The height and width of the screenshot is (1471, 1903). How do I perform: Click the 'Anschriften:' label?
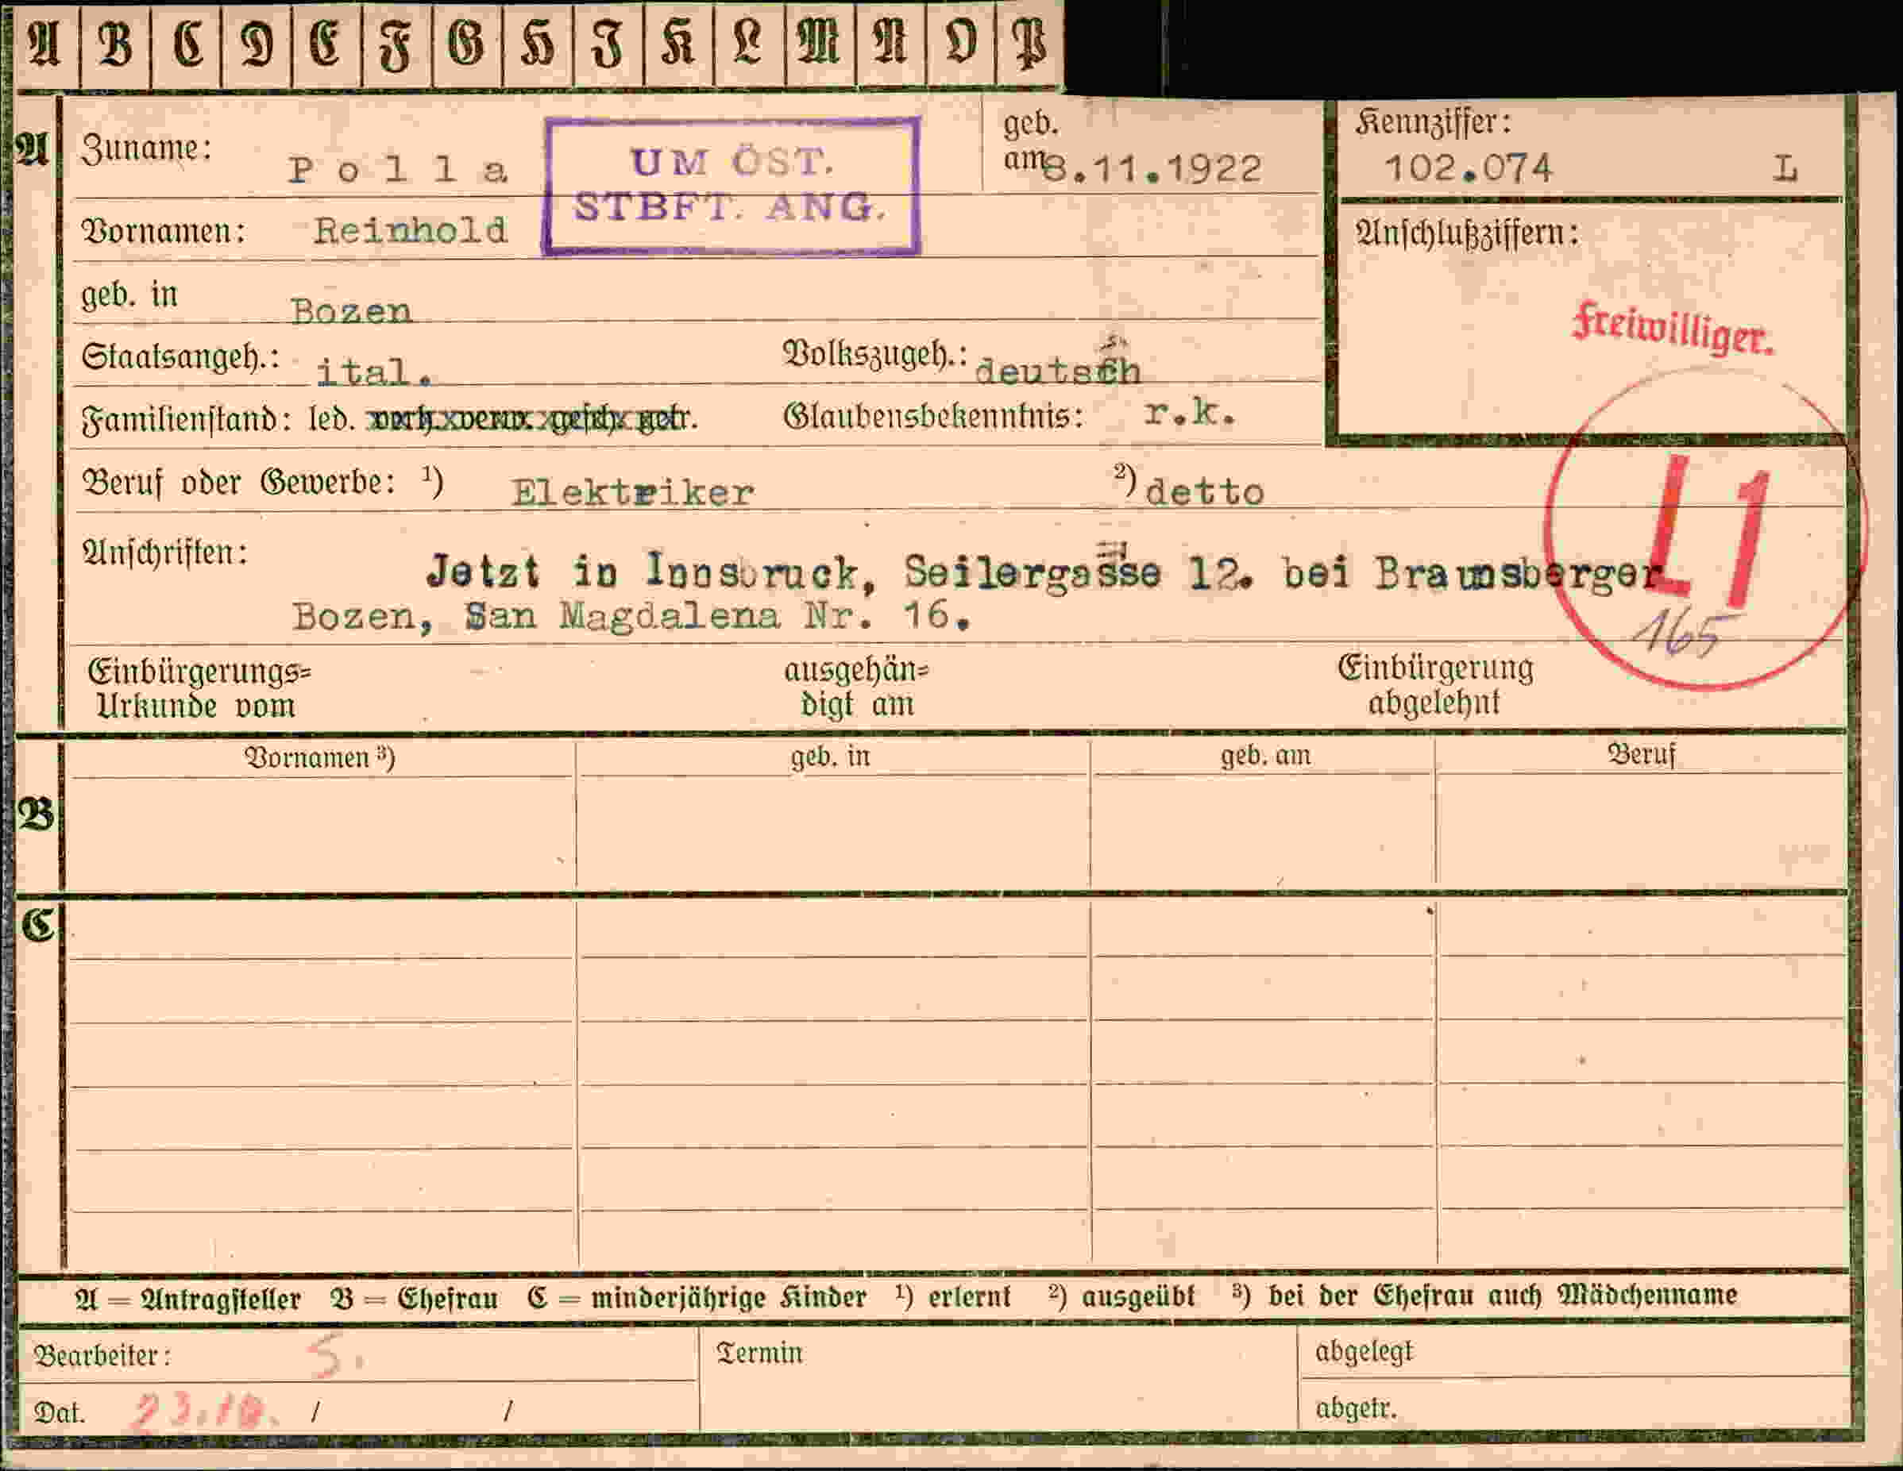pyautogui.click(x=164, y=553)
